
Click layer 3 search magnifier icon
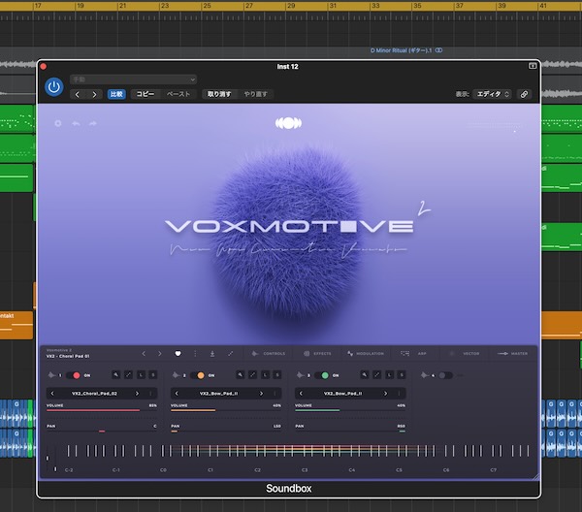(x=365, y=375)
